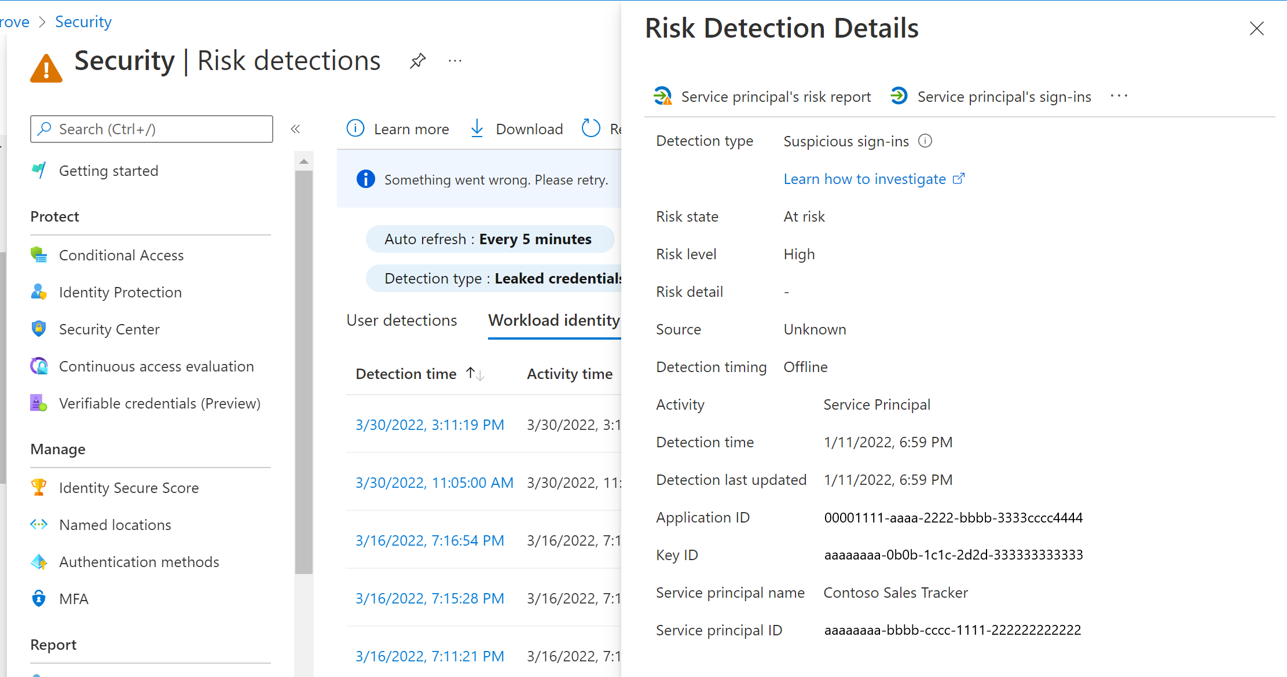Switch to User detections tab
The height and width of the screenshot is (677, 1287).
tap(401, 320)
